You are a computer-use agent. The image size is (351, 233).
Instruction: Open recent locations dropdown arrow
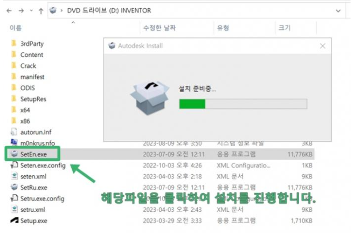click(31, 11)
